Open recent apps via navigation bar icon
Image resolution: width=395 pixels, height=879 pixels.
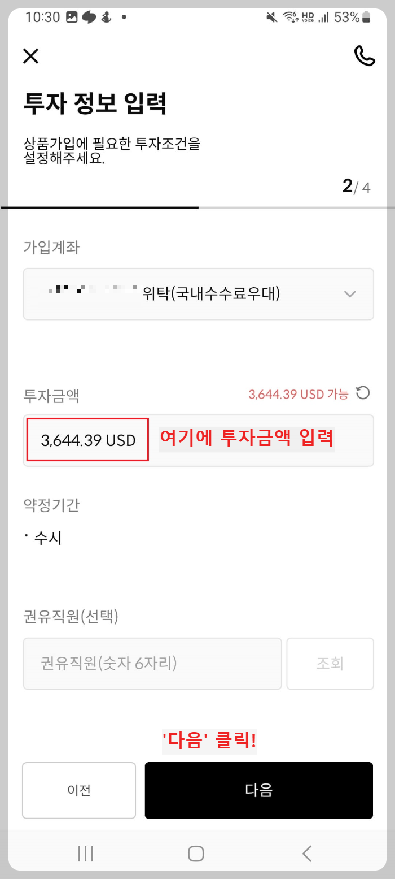pos(85,854)
